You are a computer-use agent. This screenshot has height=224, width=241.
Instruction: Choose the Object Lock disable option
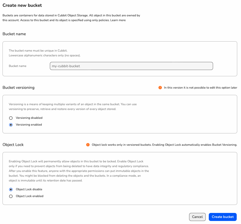(11, 190)
